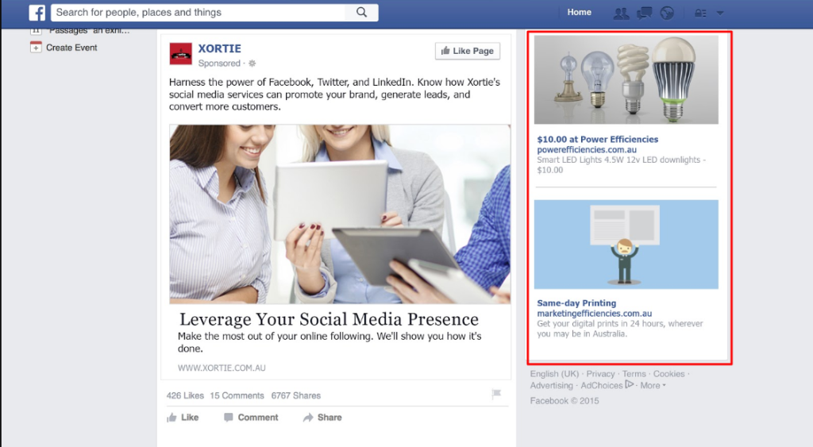
Task: Open the powerefficiencies.com.au ad link
Action: [x=587, y=150]
